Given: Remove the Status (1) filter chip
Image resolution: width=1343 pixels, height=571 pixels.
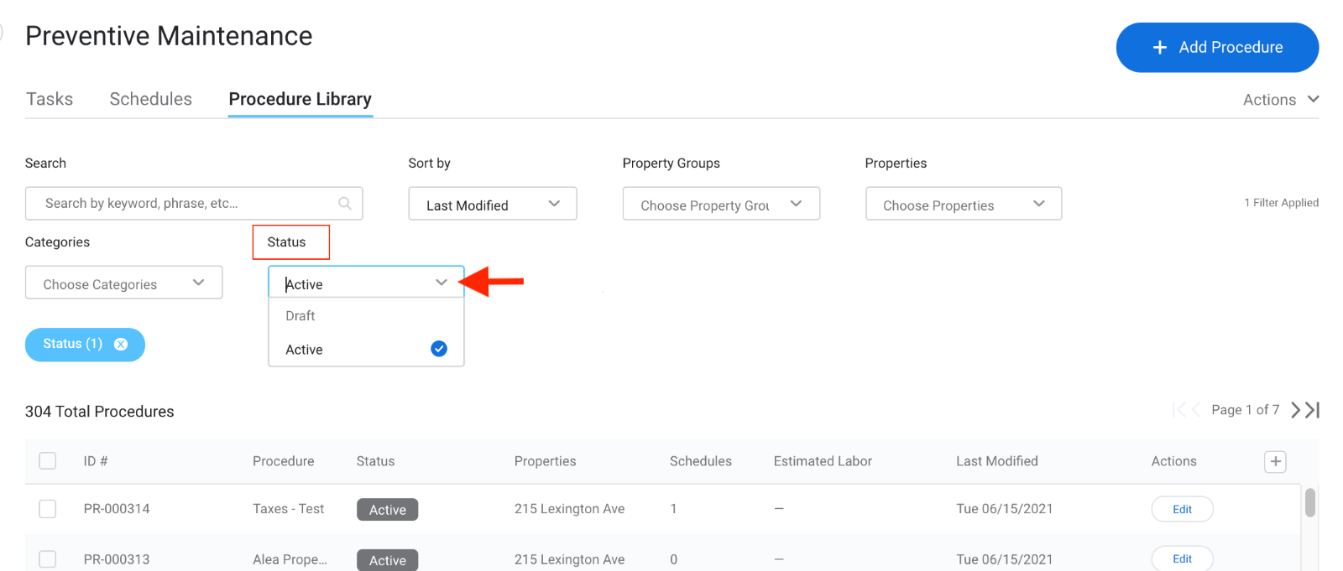Looking at the screenshot, I should 121,345.
